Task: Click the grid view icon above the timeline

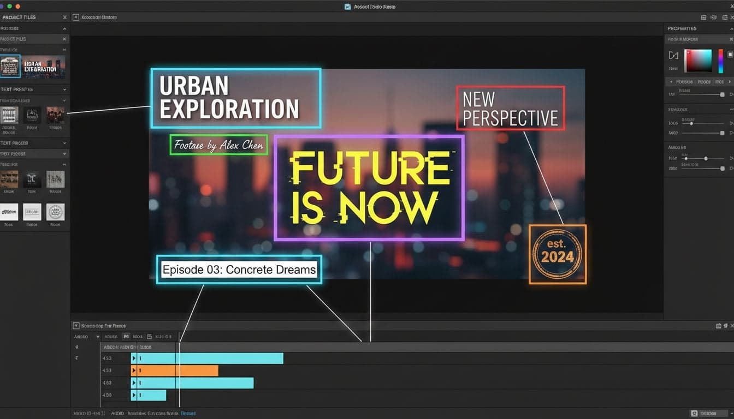Action: pyautogui.click(x=717, y=325)
